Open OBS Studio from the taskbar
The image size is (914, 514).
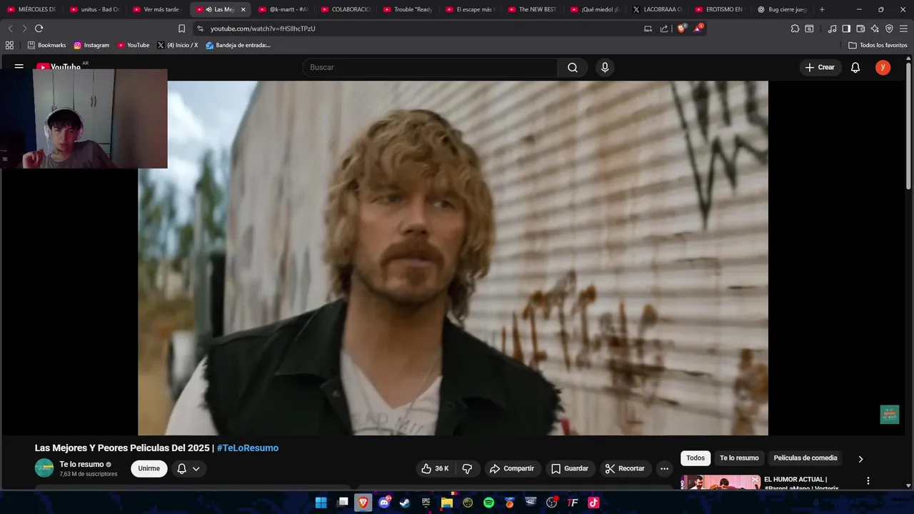point(551,503)
